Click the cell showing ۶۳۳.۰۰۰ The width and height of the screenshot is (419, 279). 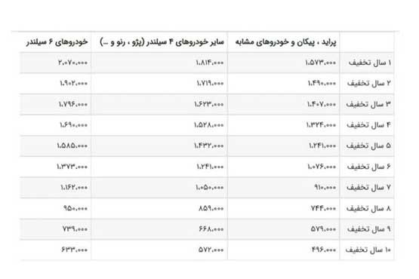tap(75, 250)
